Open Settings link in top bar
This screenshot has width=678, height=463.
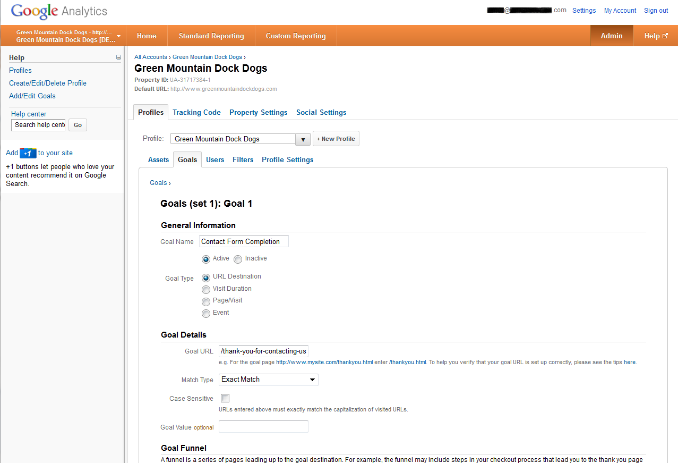pos(584,11)
